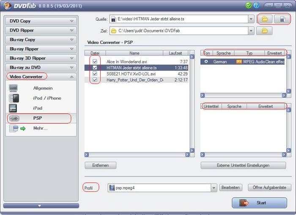Open Externe Untertitel Einstellungen
This screenshot has width=296, height=215.
click(243, 165)
